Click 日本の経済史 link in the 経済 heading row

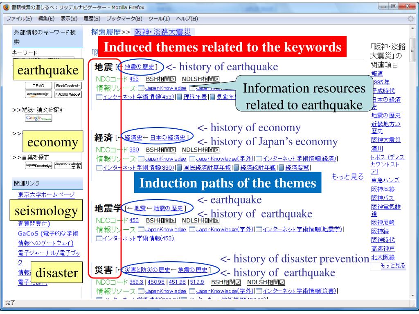(x=167, y=137)
